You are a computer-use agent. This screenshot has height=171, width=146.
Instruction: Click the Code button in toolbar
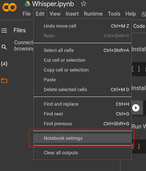pos(139,26)
